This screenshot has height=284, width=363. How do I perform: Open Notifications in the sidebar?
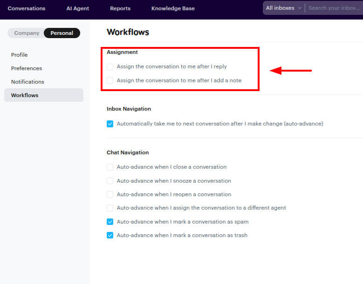[x=27, y=82]
